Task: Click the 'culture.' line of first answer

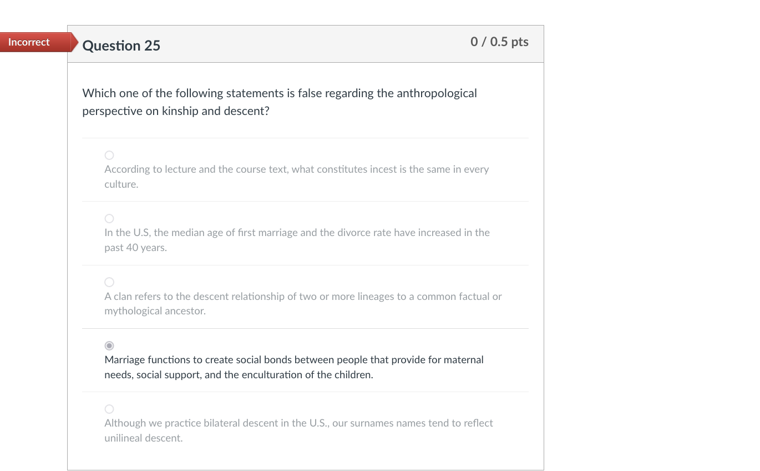Action: [x=121, y=184]
